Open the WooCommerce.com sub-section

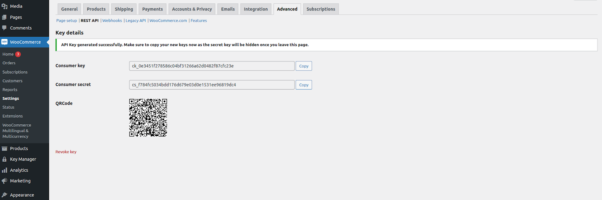point(168,21)
